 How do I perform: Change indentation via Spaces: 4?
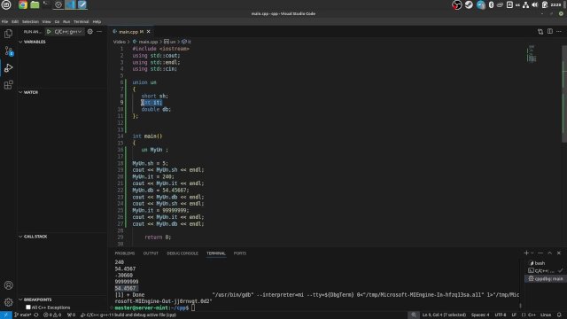(x=480, y=315)
